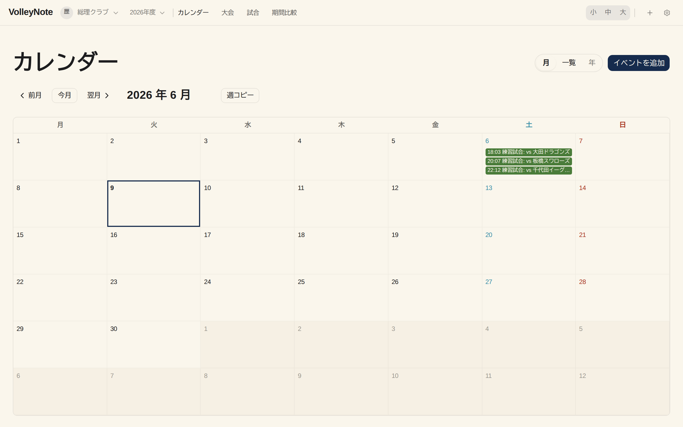The image size is (683, 427).
Task: Open the 2026年度 season dropdown
Action: pos(147,13)
